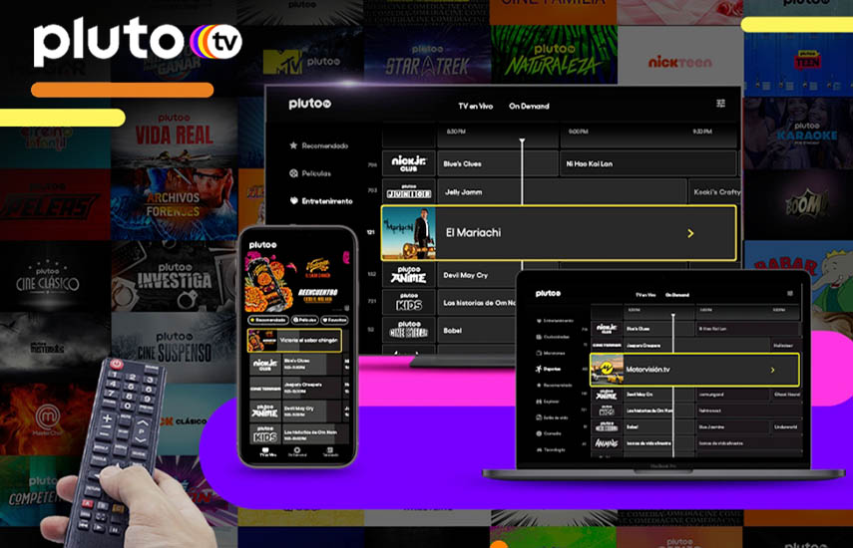Select TV en Vivo tab on laptop

click(645, 295)
